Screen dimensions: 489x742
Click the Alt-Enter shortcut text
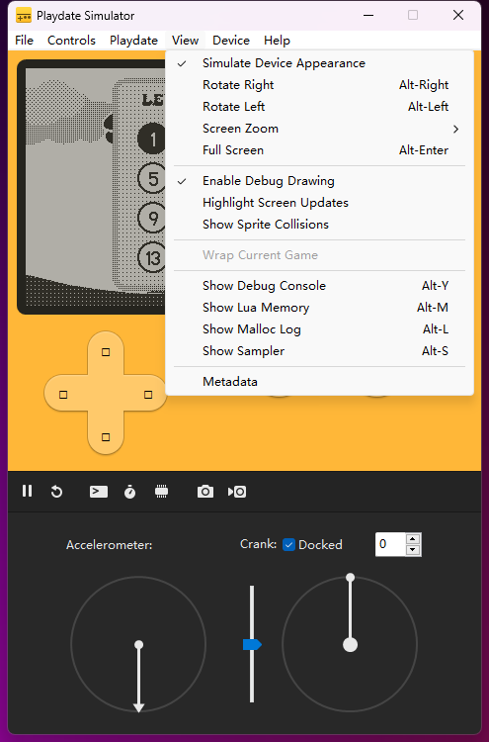click(424, 150)
